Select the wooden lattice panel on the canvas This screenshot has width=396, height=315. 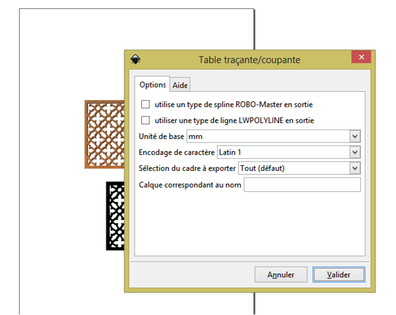click(x=105, y=135)
